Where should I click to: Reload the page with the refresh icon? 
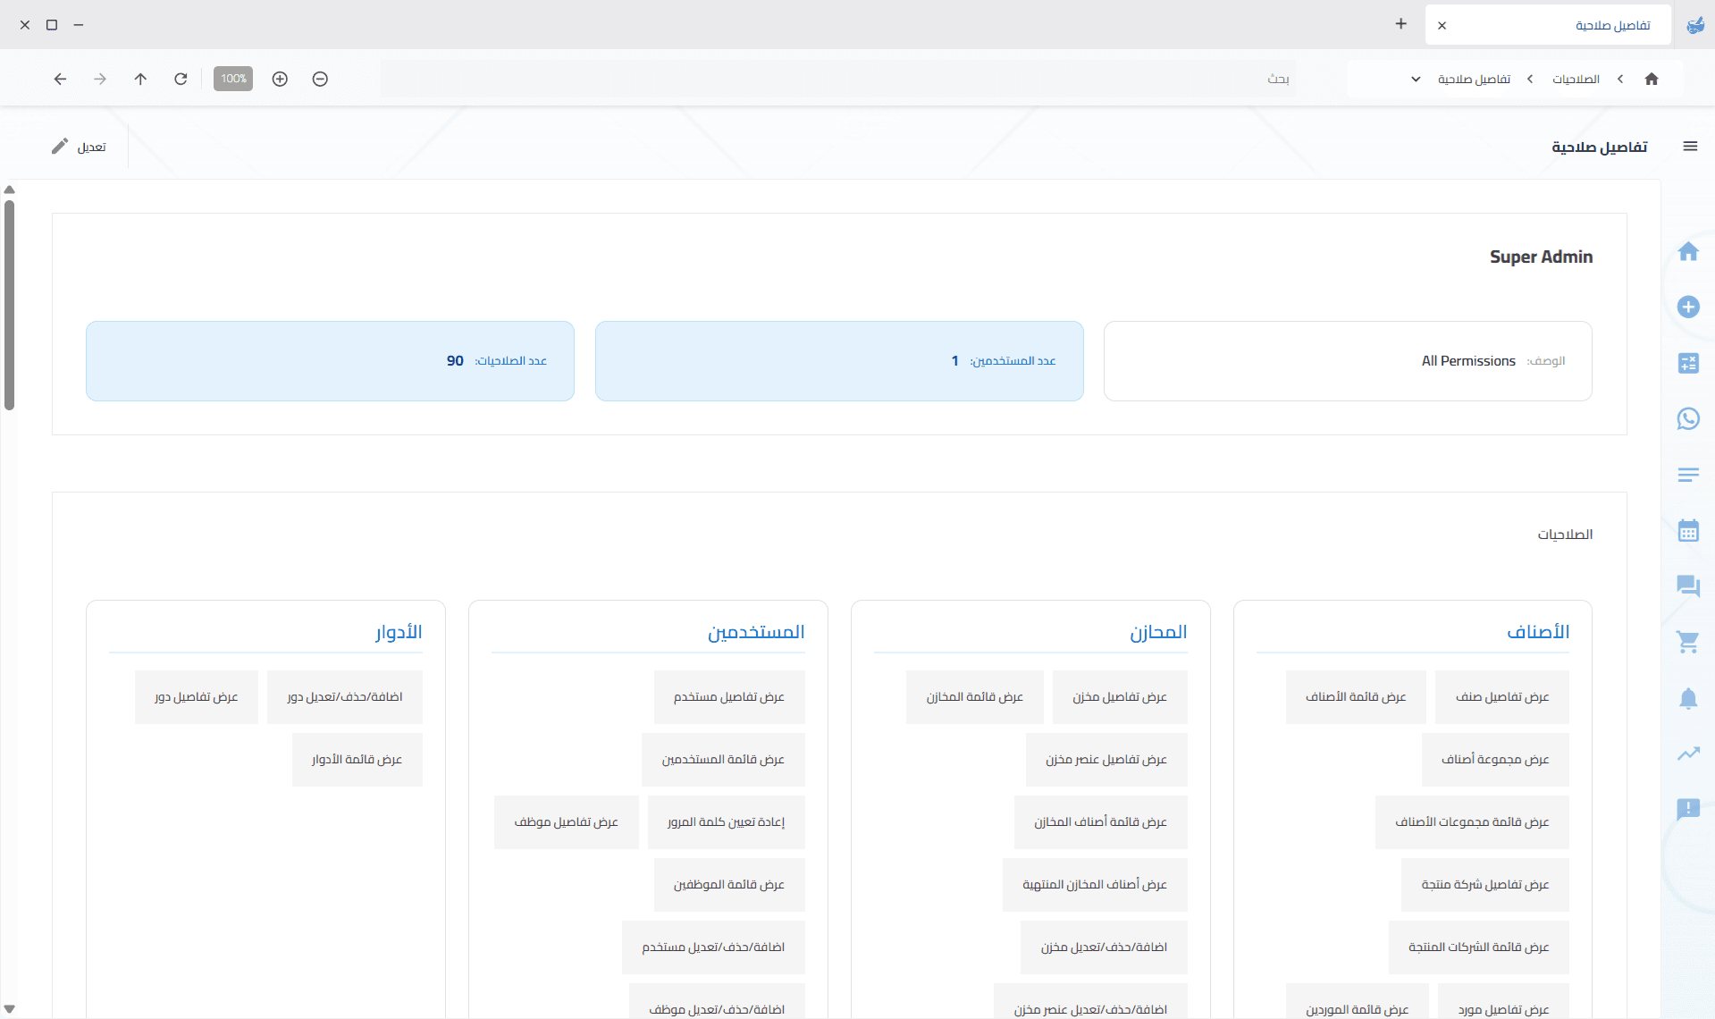coord(181,79)
